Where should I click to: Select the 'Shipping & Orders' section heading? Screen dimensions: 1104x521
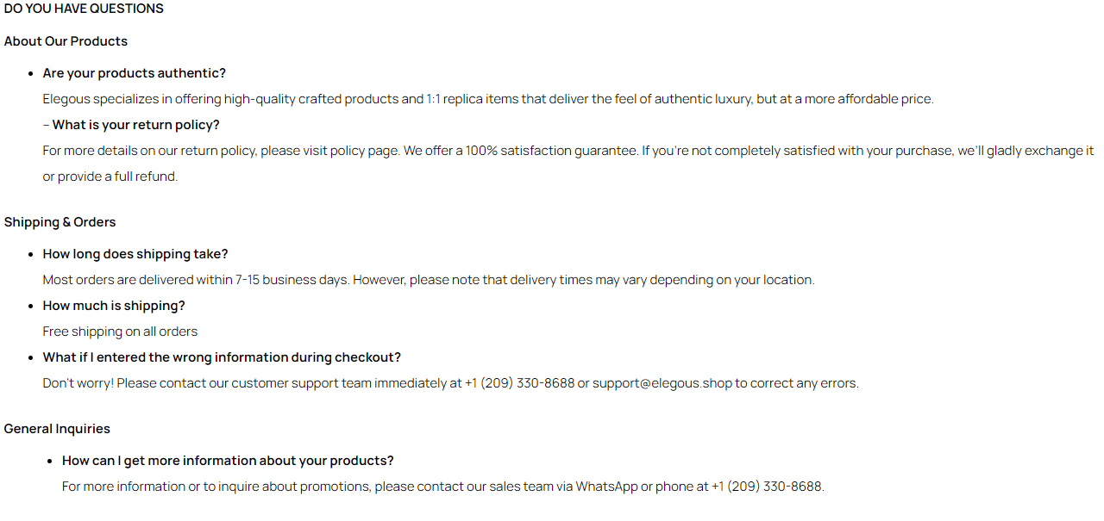60,222
